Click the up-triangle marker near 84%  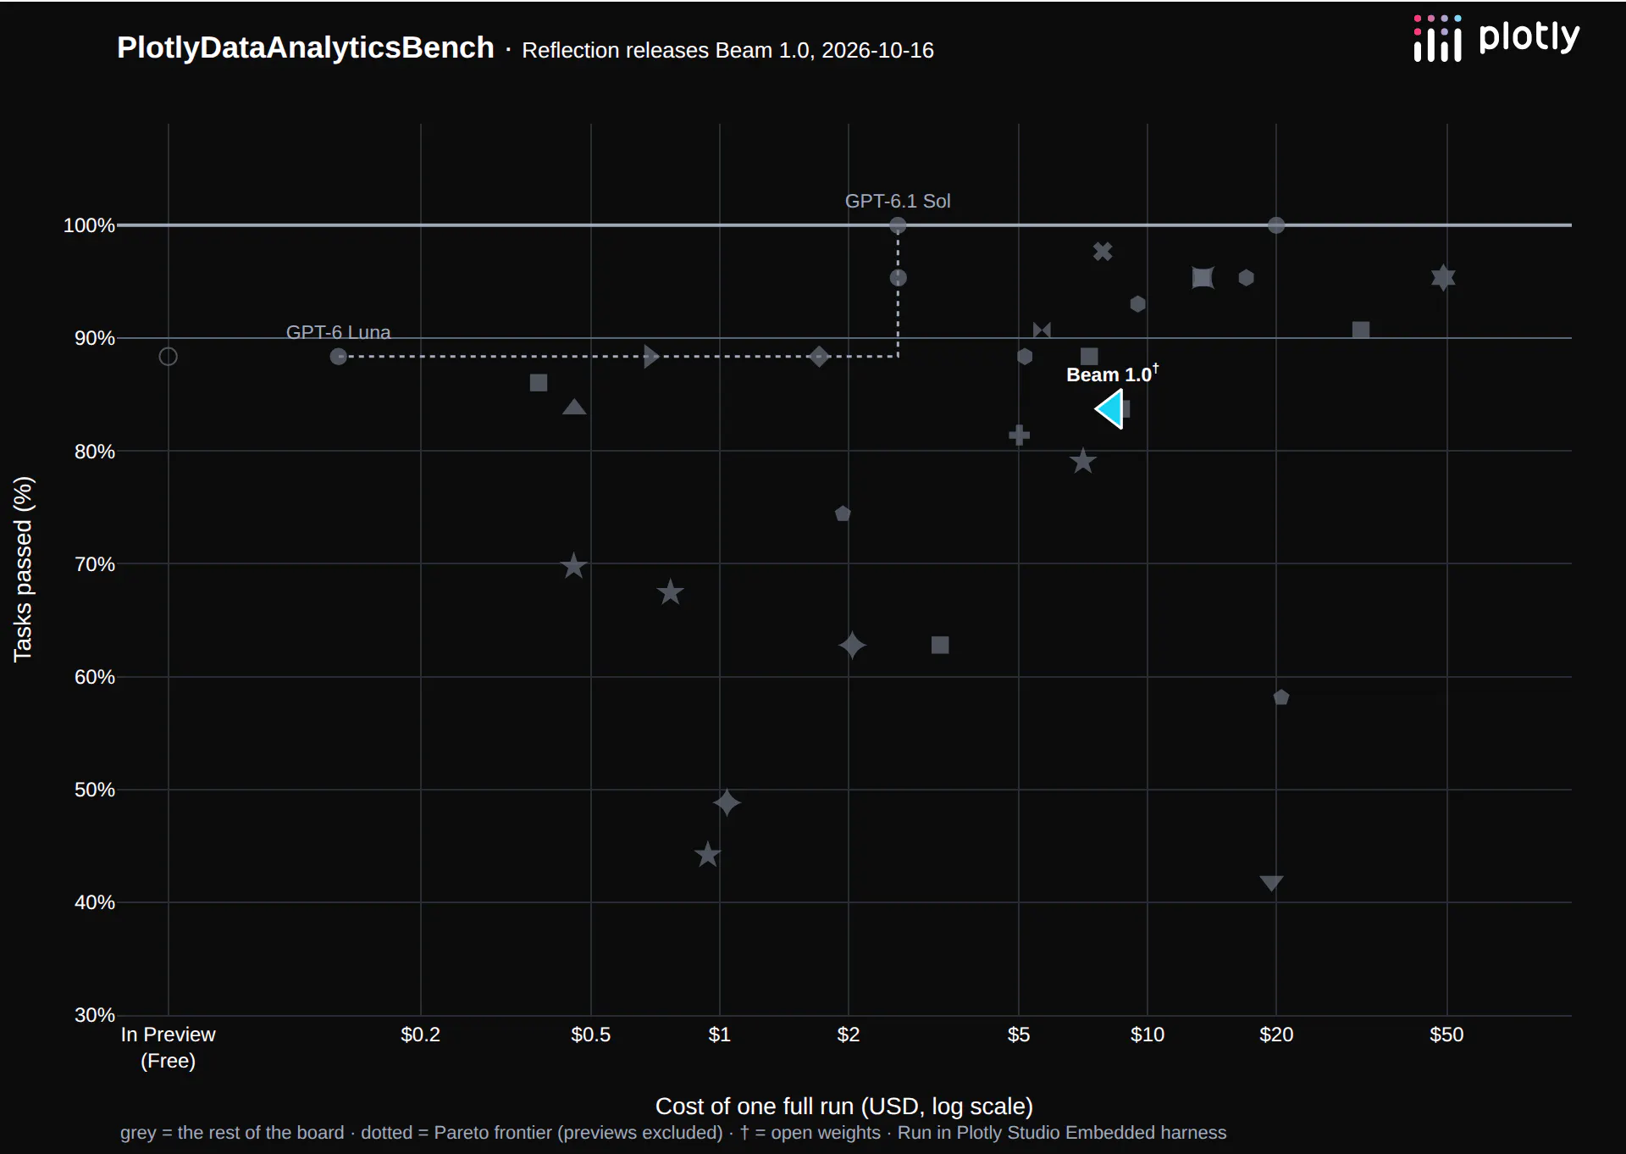click(574, 408)
